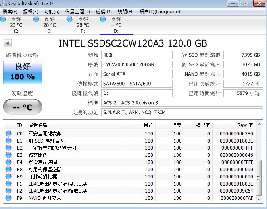Click total host reads value 7395 GB
The width and height of the screenshot is (267, 209).
[243, 55]
